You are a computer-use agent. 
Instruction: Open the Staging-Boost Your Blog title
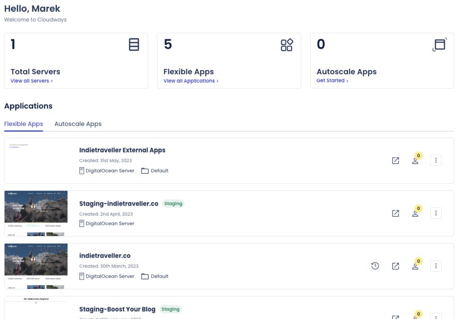(x=117, y=309)
